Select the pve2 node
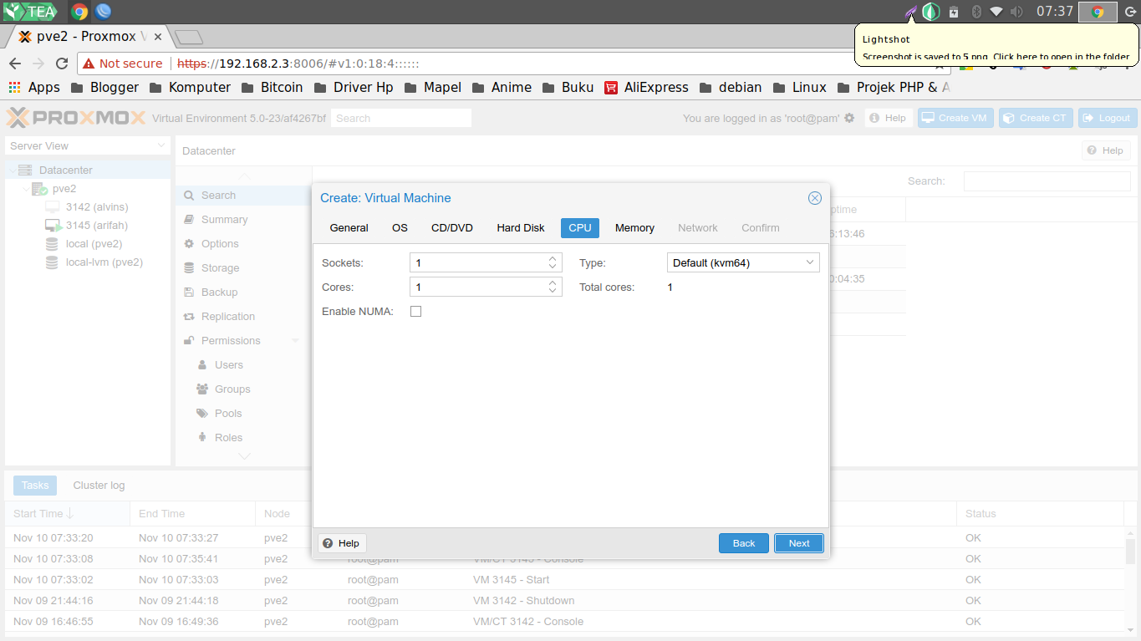The width and height of the screenshot is (1141, 641). (x=64, y=188)
